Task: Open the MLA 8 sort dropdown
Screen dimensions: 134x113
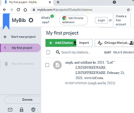Action: 124,52
